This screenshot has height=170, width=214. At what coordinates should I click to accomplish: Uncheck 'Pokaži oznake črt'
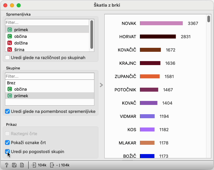pos(8,142)
